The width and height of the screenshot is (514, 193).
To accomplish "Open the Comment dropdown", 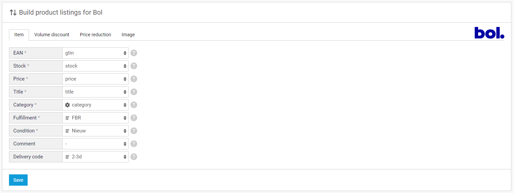I will pos(96,144).
